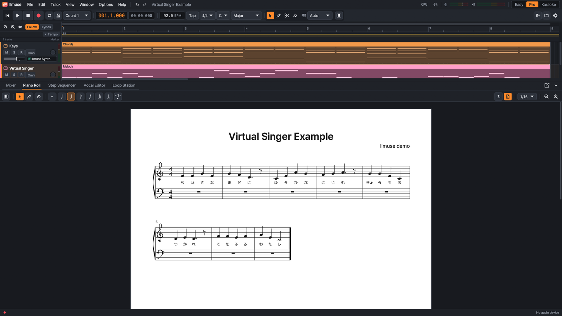The width and height of the screenshot is (562, 316).
Task: Click the Undo arrow icon
Action: (x=137, y=5)
